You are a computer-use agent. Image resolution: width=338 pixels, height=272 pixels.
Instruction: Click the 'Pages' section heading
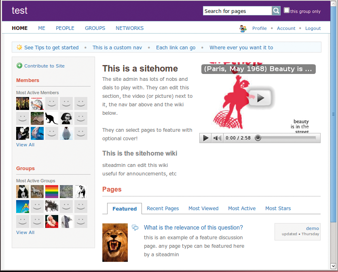click(x=112, y=189)
